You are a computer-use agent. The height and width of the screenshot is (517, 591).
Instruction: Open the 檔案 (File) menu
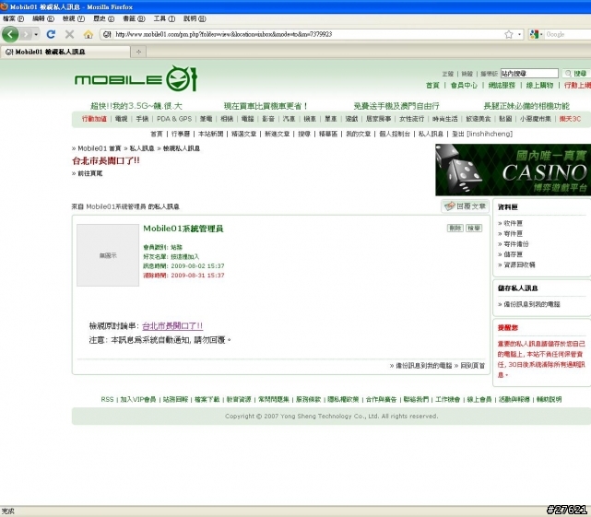[13, 18]
